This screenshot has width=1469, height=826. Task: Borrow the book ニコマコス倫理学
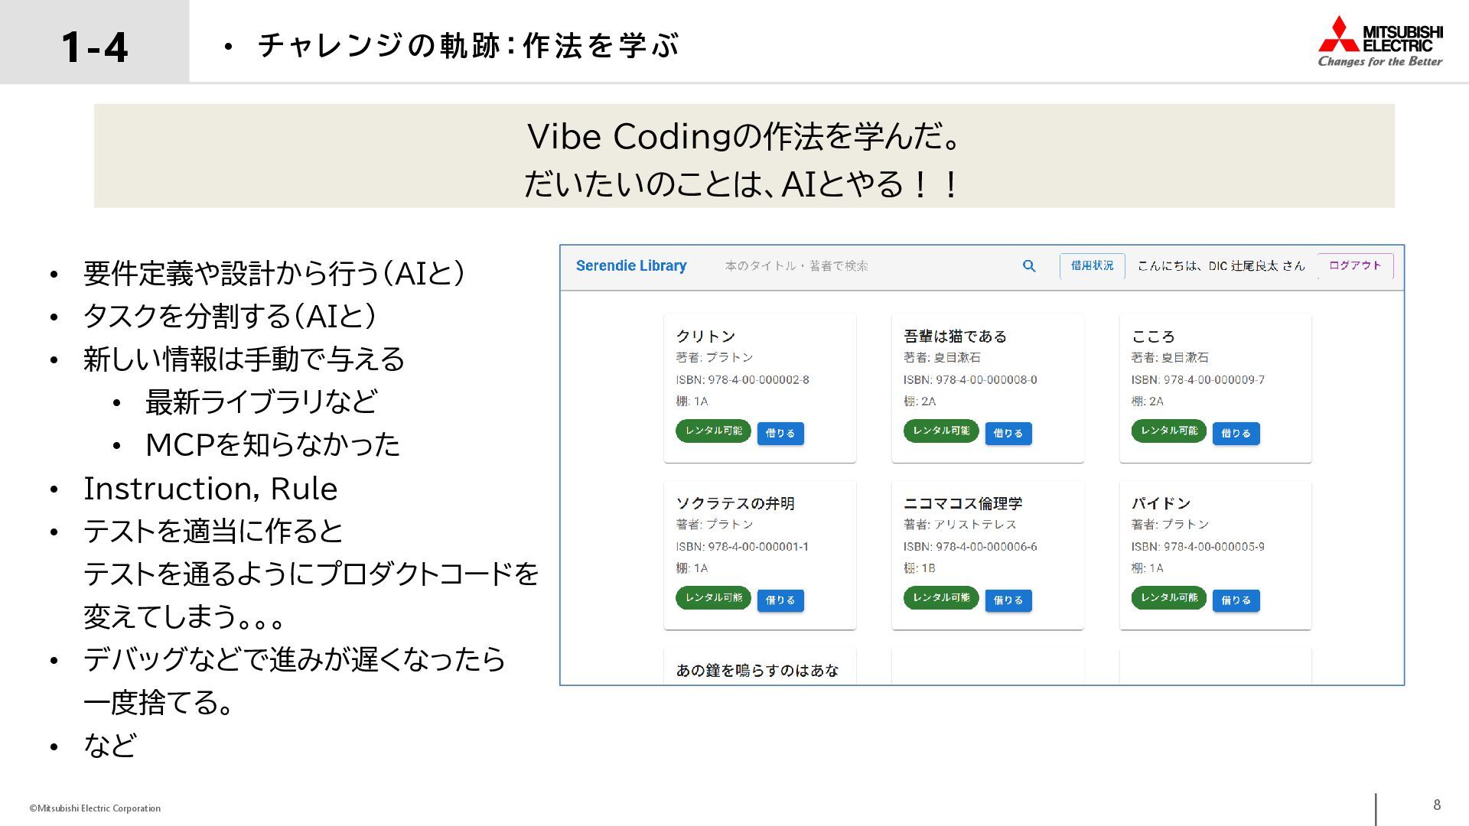click(1008, 600)
